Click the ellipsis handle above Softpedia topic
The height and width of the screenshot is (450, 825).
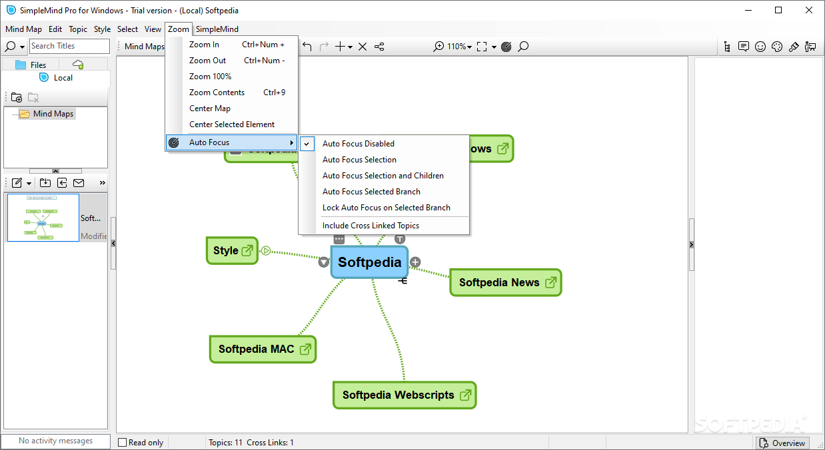tap(339, 239)
